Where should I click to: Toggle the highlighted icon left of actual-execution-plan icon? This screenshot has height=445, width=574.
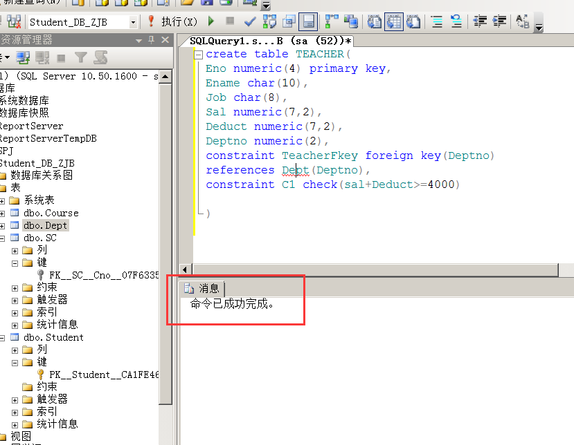coord(308,21)
